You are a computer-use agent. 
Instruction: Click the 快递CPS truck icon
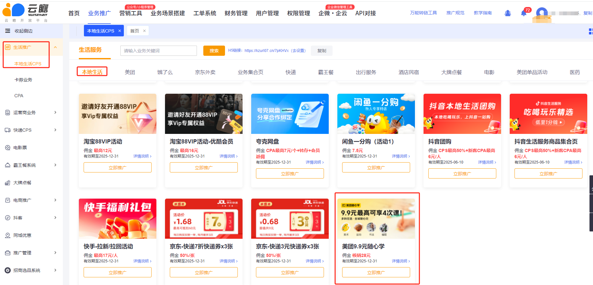(x=8, y=130)
